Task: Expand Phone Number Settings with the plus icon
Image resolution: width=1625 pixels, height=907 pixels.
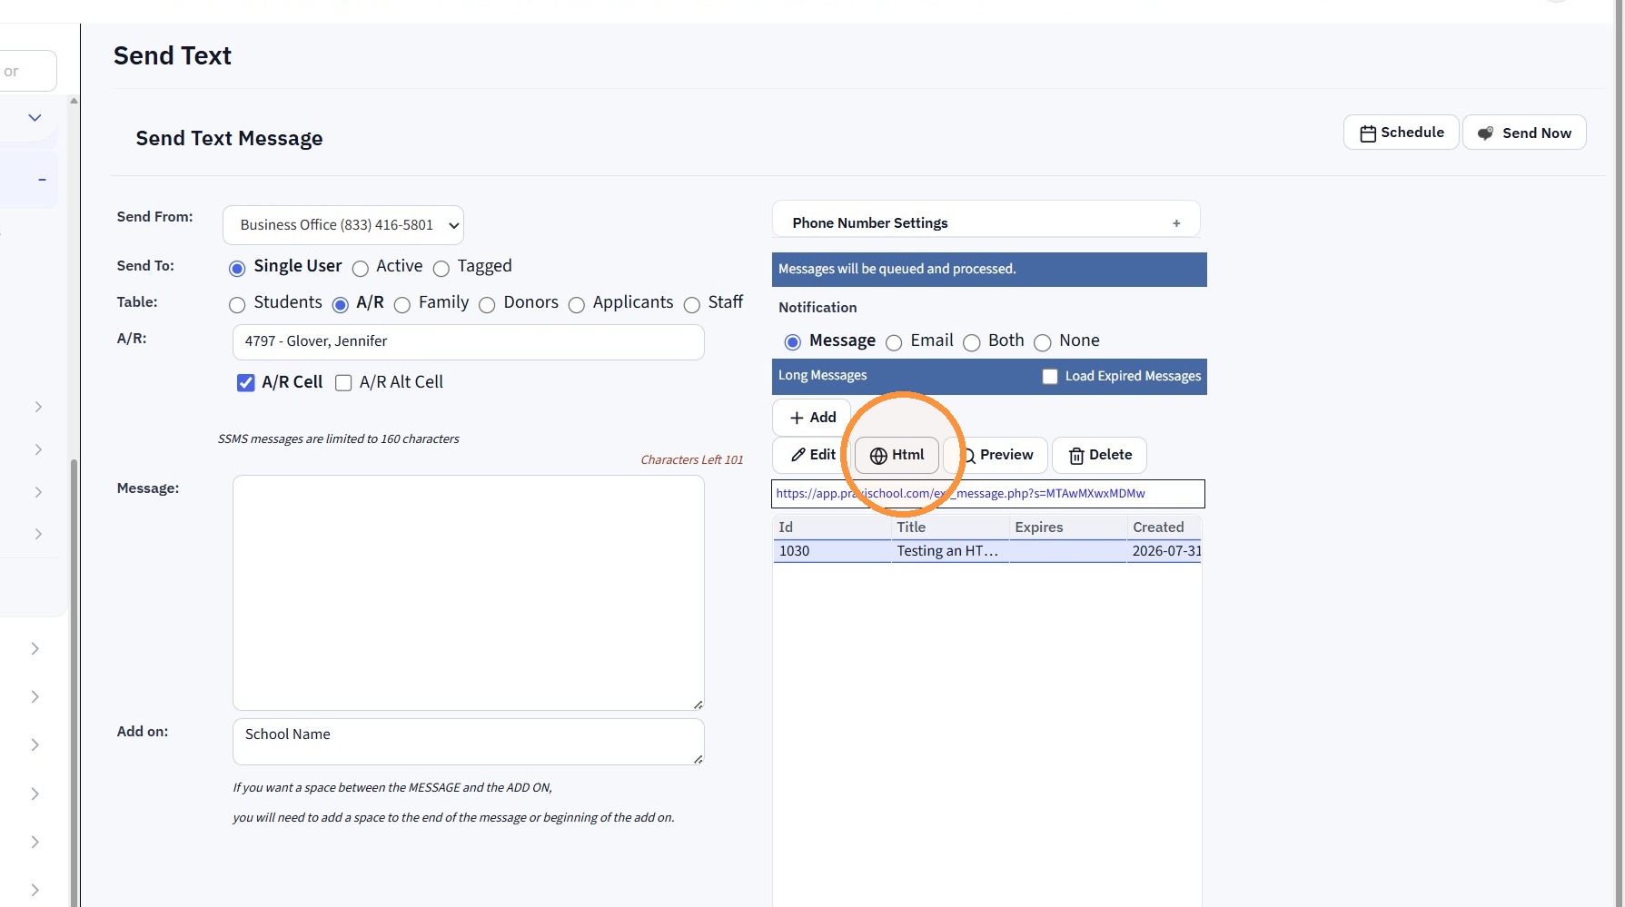Action: click(1176, 223)
